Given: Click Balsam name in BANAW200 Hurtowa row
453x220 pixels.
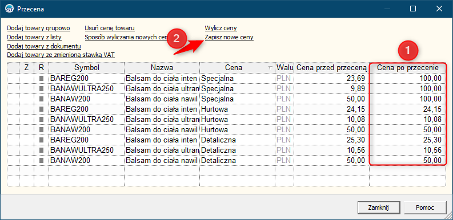Looking at the screenshot, I should tap(162, 130).
